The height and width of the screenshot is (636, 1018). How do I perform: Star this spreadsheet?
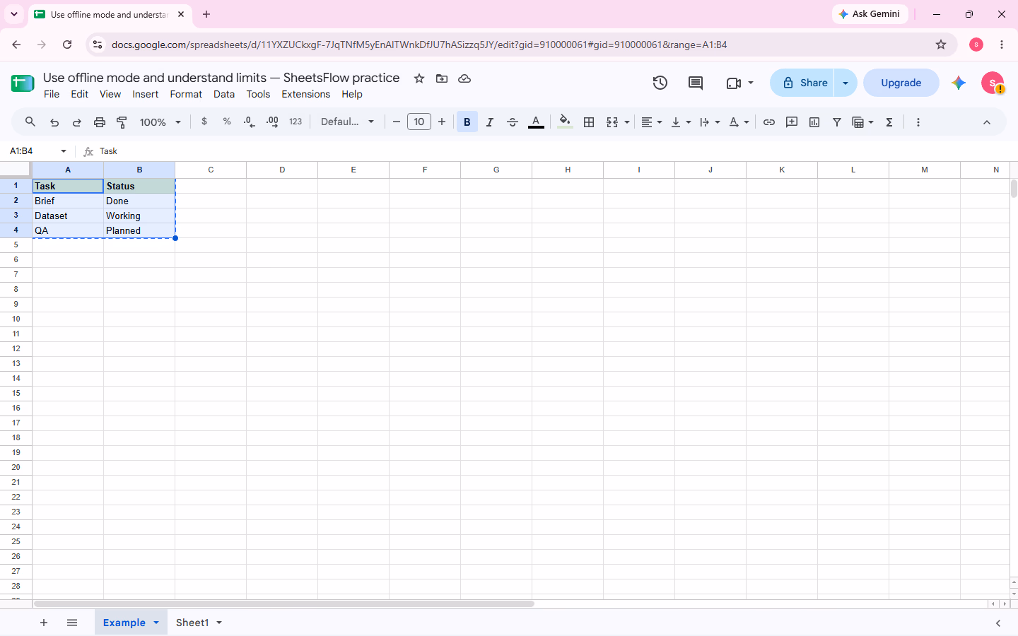pyautogui.click(x=419, y=78)
